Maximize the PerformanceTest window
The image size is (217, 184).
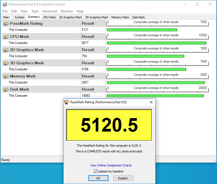point(197,4)
